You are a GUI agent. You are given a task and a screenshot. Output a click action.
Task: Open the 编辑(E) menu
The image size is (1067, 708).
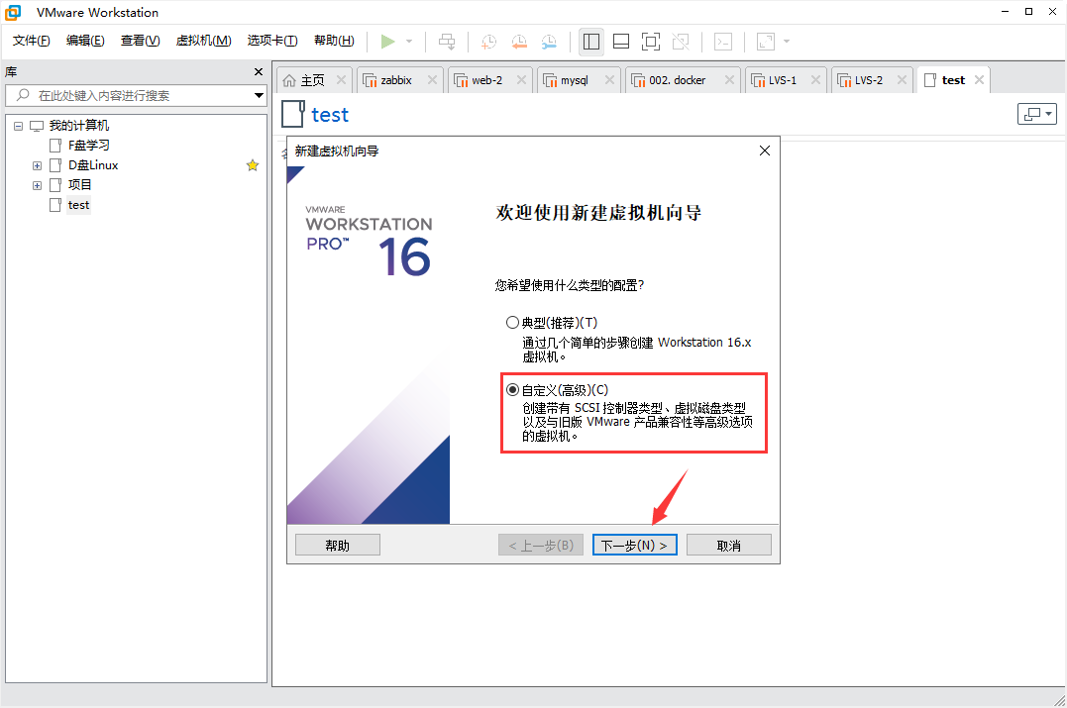coord(85,41)
